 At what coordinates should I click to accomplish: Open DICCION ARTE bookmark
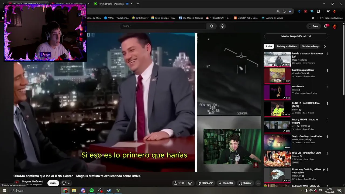tap(246, 18)
